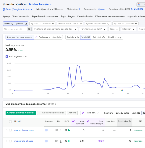The width and height of the screenshot is (145, 148).
Task: Click sparkle icon in Trafic pot. dropdown
Action: pos(83,113)
